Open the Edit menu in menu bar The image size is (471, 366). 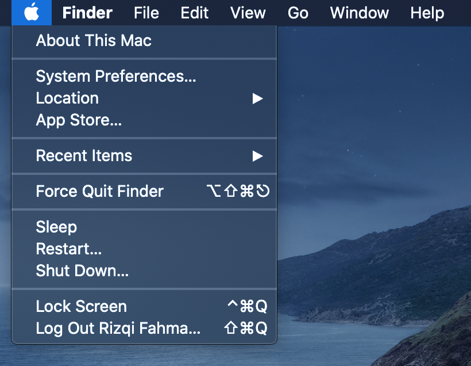tap(194, 13)
